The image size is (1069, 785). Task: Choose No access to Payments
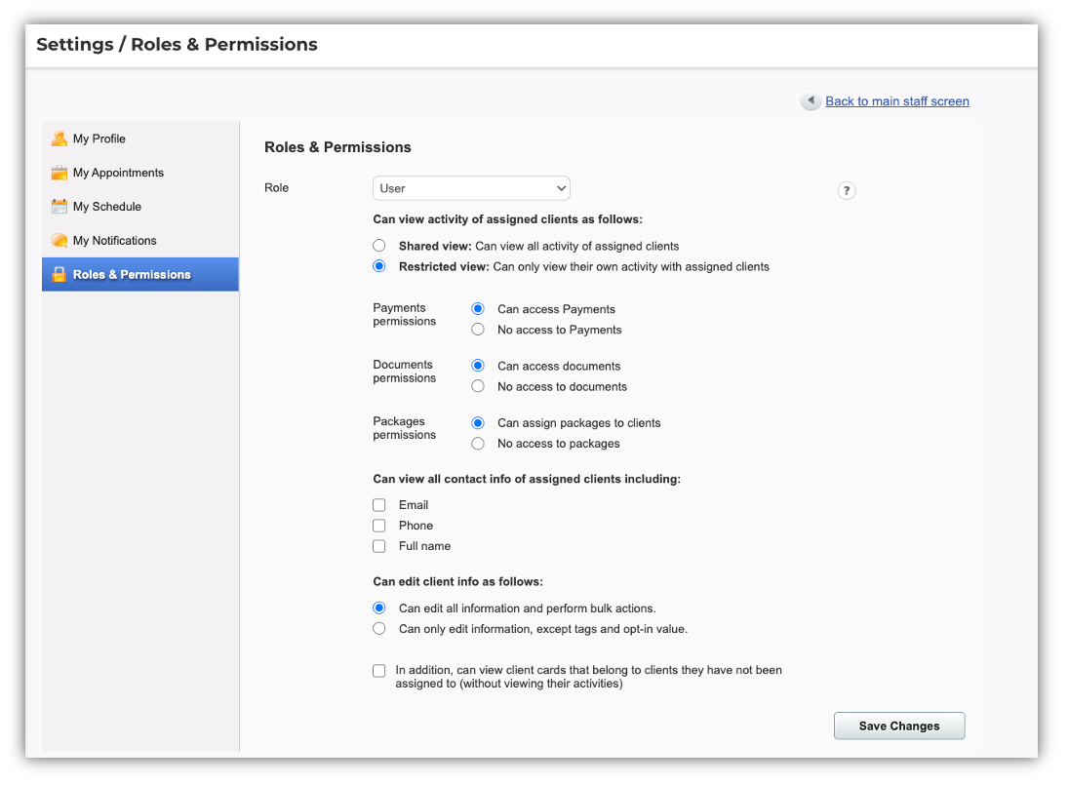point(477,330)
